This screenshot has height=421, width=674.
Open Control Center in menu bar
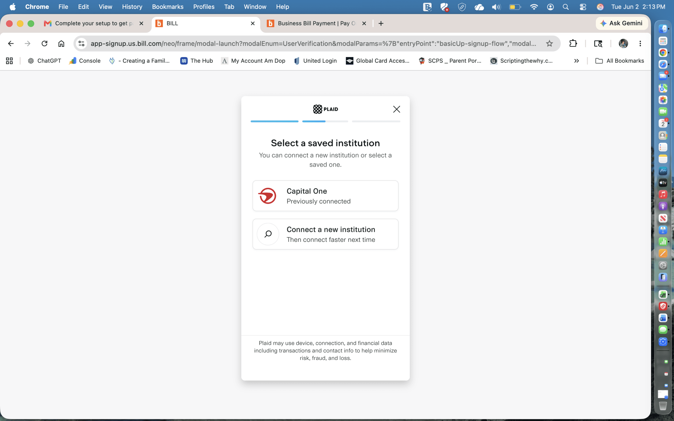click(x=583, y=7)
